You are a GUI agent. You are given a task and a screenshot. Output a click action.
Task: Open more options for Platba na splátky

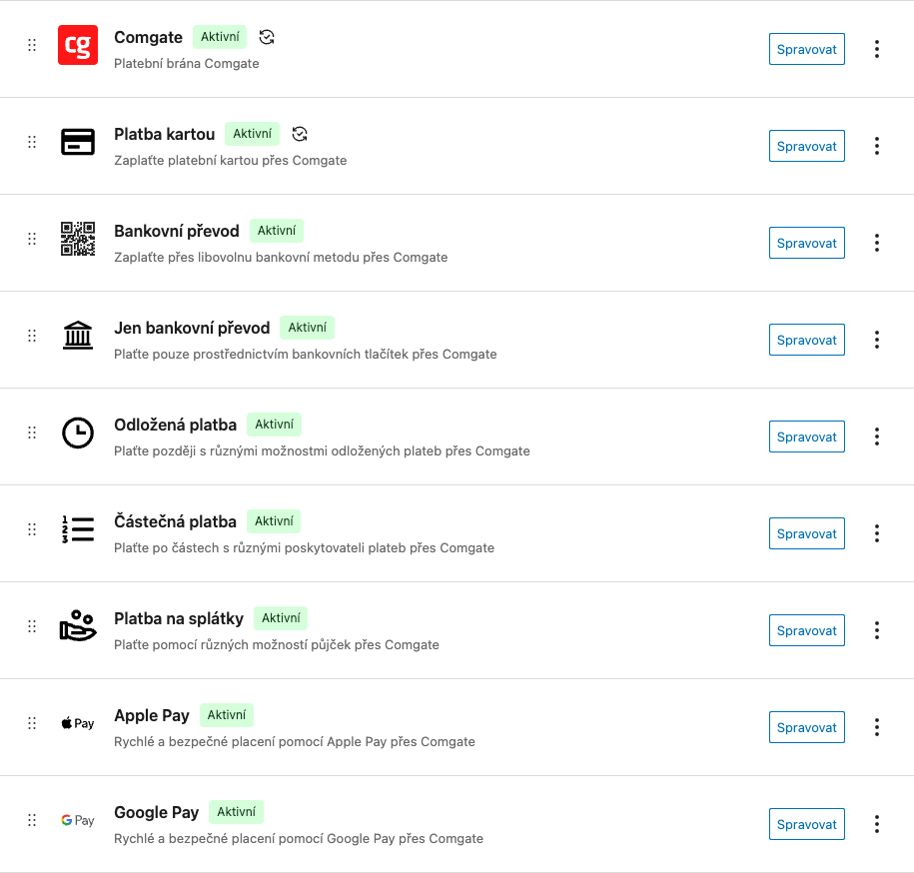[877, 630]
